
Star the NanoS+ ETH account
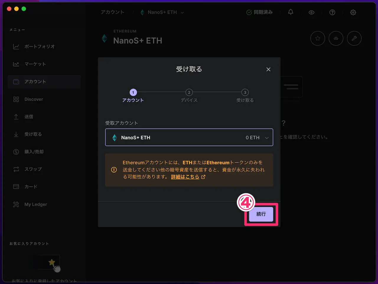(x=318, y=38)
